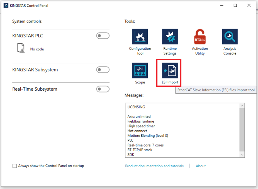Turn on the Real-Time Subsystem switch
Image resolution: width=258 pixels, height=189 pixels.
point(103,89)
